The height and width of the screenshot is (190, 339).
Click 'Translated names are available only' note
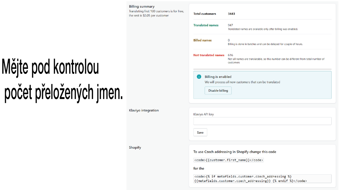(x=263, y=29)
